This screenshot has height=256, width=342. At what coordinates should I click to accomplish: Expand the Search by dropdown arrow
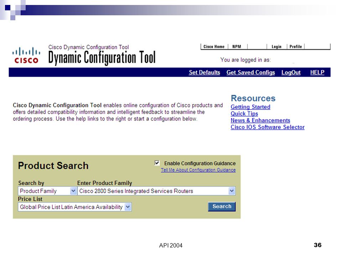[73, 191]
